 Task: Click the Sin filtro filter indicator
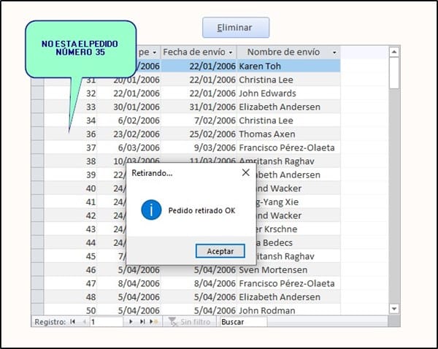191,321
